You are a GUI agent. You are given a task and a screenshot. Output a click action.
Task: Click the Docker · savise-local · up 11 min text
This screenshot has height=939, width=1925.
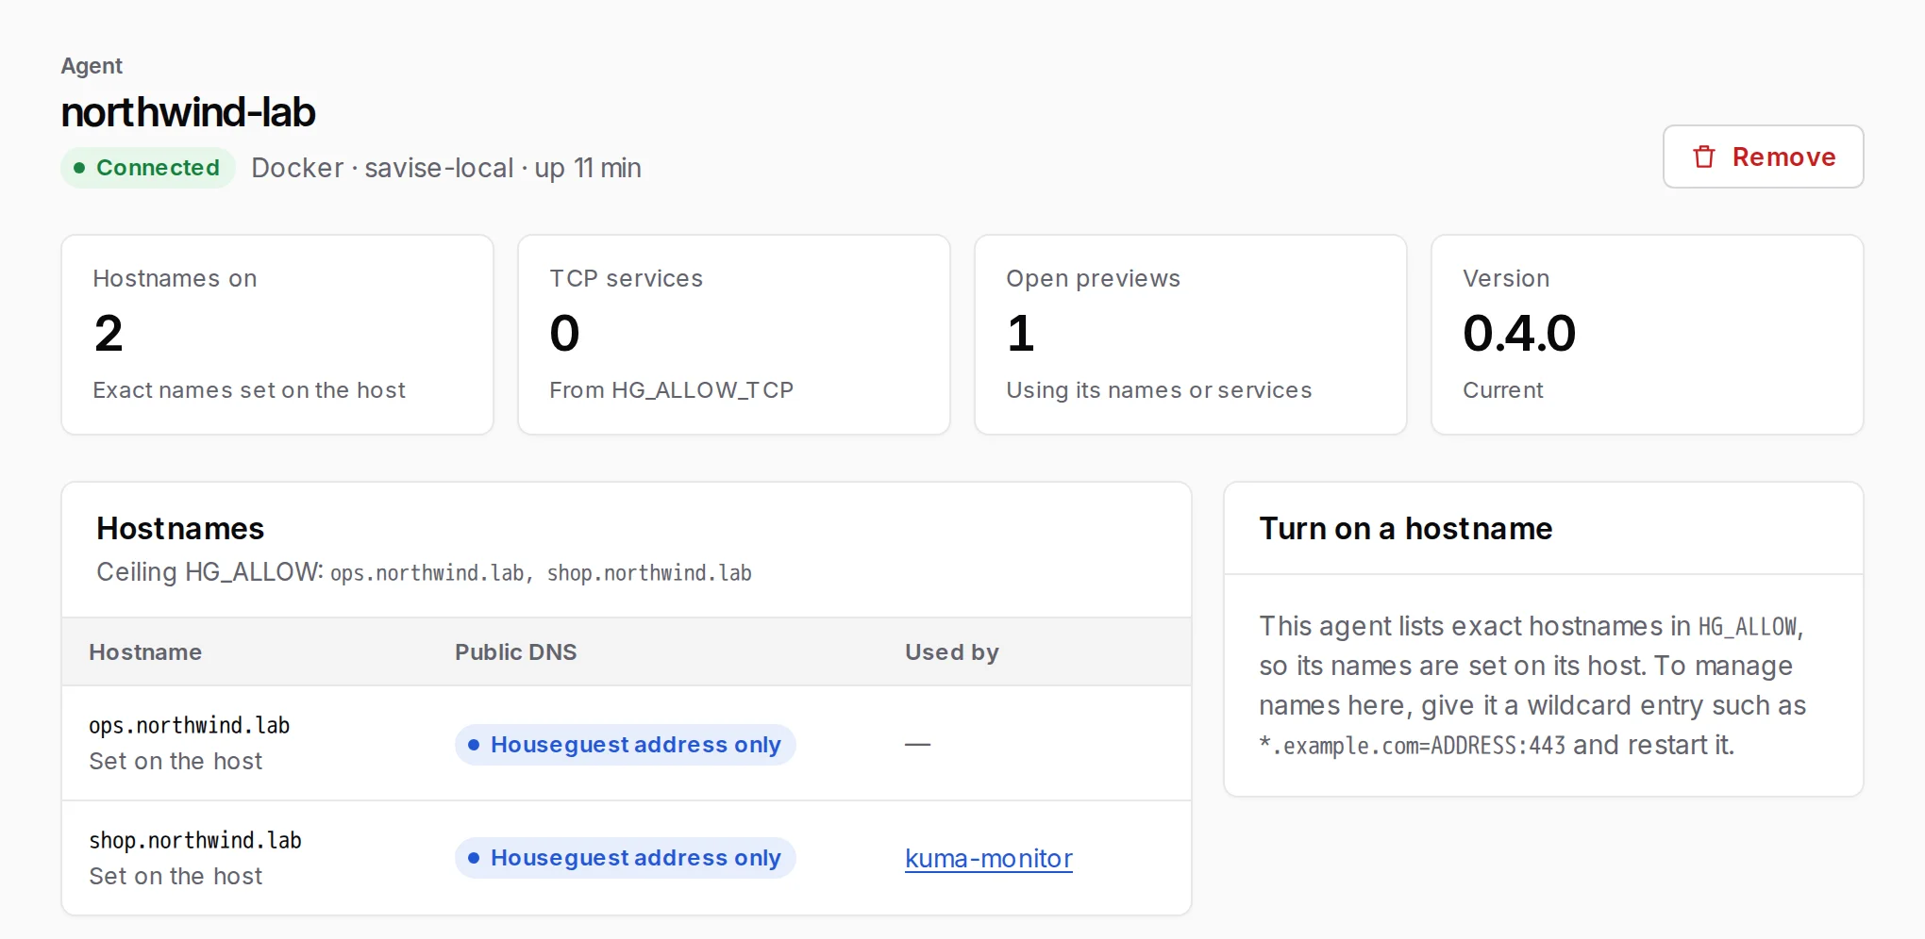[446, 168]
